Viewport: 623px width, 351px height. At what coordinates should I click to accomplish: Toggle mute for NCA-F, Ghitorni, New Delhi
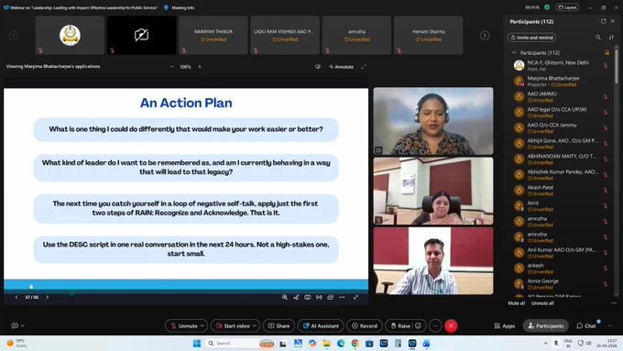[x=606, y=65]
